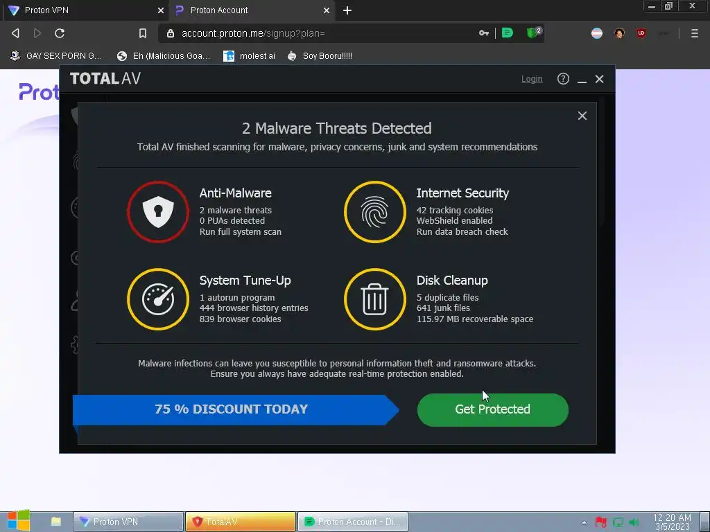Click the System Tune-Up speedometer icon
This screenshot has width=710, height=532.
click(158, 299)
